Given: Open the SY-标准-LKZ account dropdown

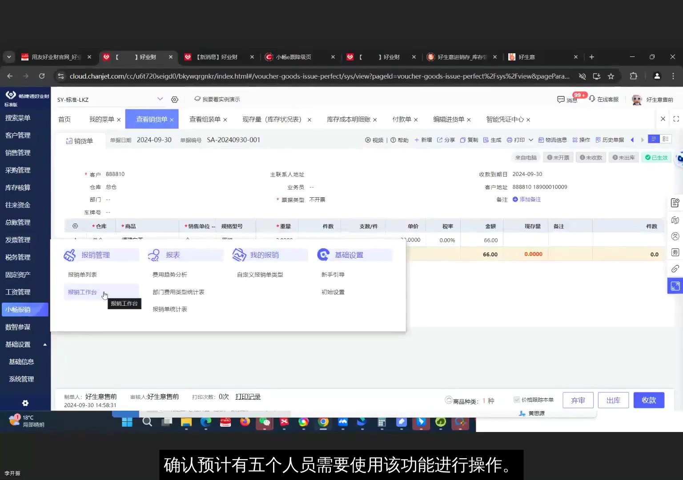Looking at the screenshot, I should [x=160, y=99].
